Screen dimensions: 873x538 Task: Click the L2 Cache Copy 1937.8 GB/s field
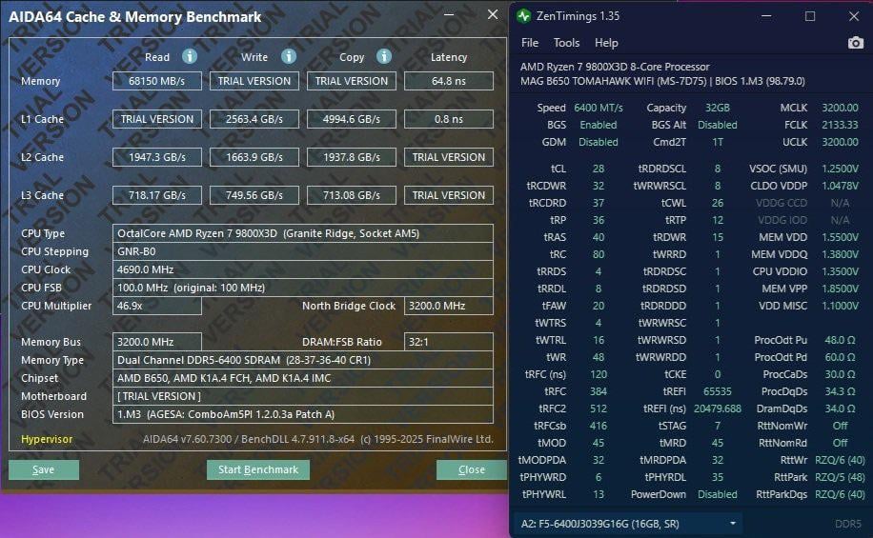coord(352,157)
